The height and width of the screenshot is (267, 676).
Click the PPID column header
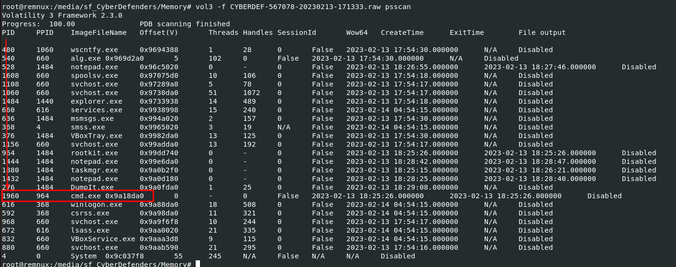tap(44, 32)
